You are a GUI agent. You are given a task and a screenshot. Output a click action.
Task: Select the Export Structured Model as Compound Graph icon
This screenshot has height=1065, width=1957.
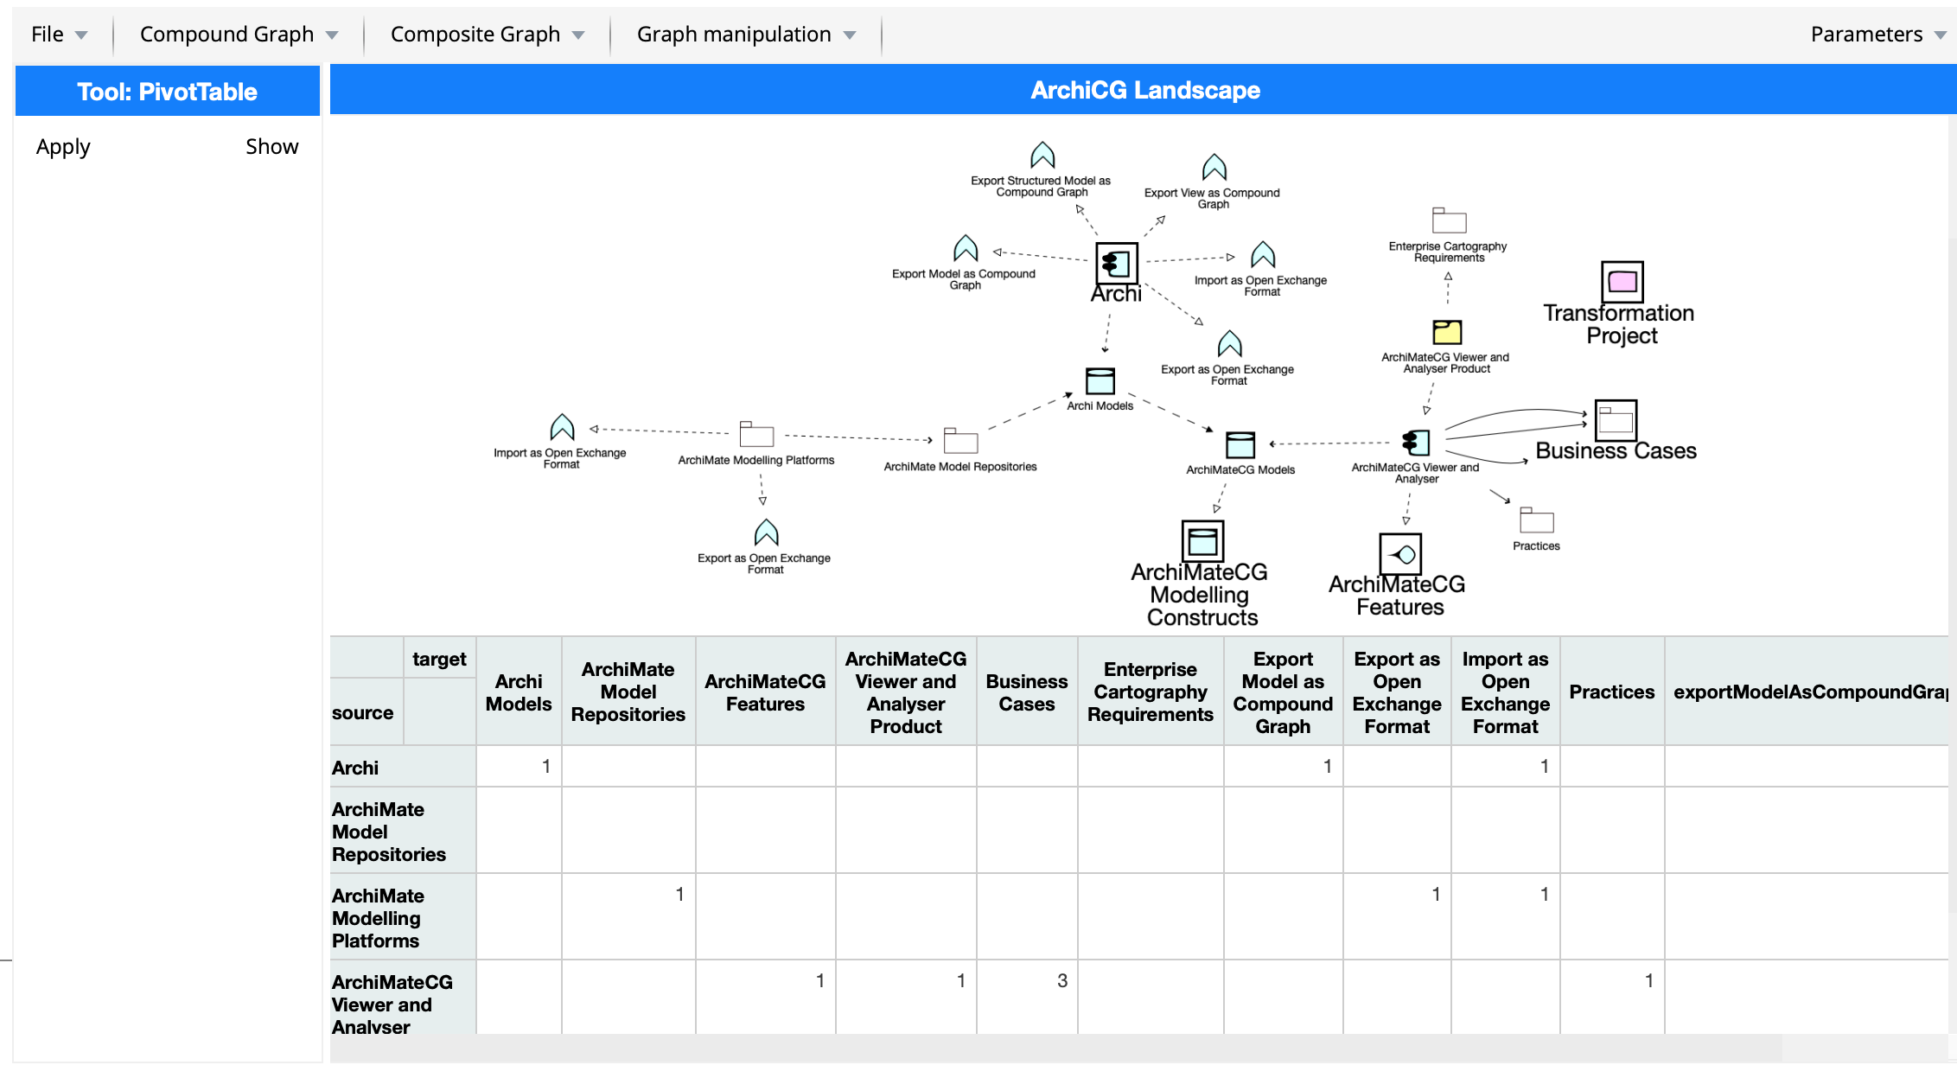tap(1042, 156)
